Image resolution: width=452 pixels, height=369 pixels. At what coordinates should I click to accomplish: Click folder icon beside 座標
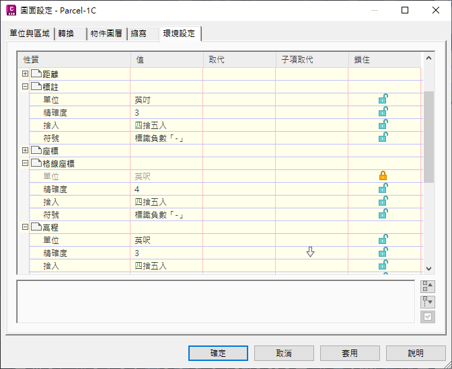coord(36,150)
